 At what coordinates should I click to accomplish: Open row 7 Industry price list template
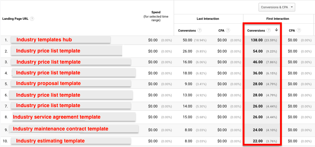48,105
